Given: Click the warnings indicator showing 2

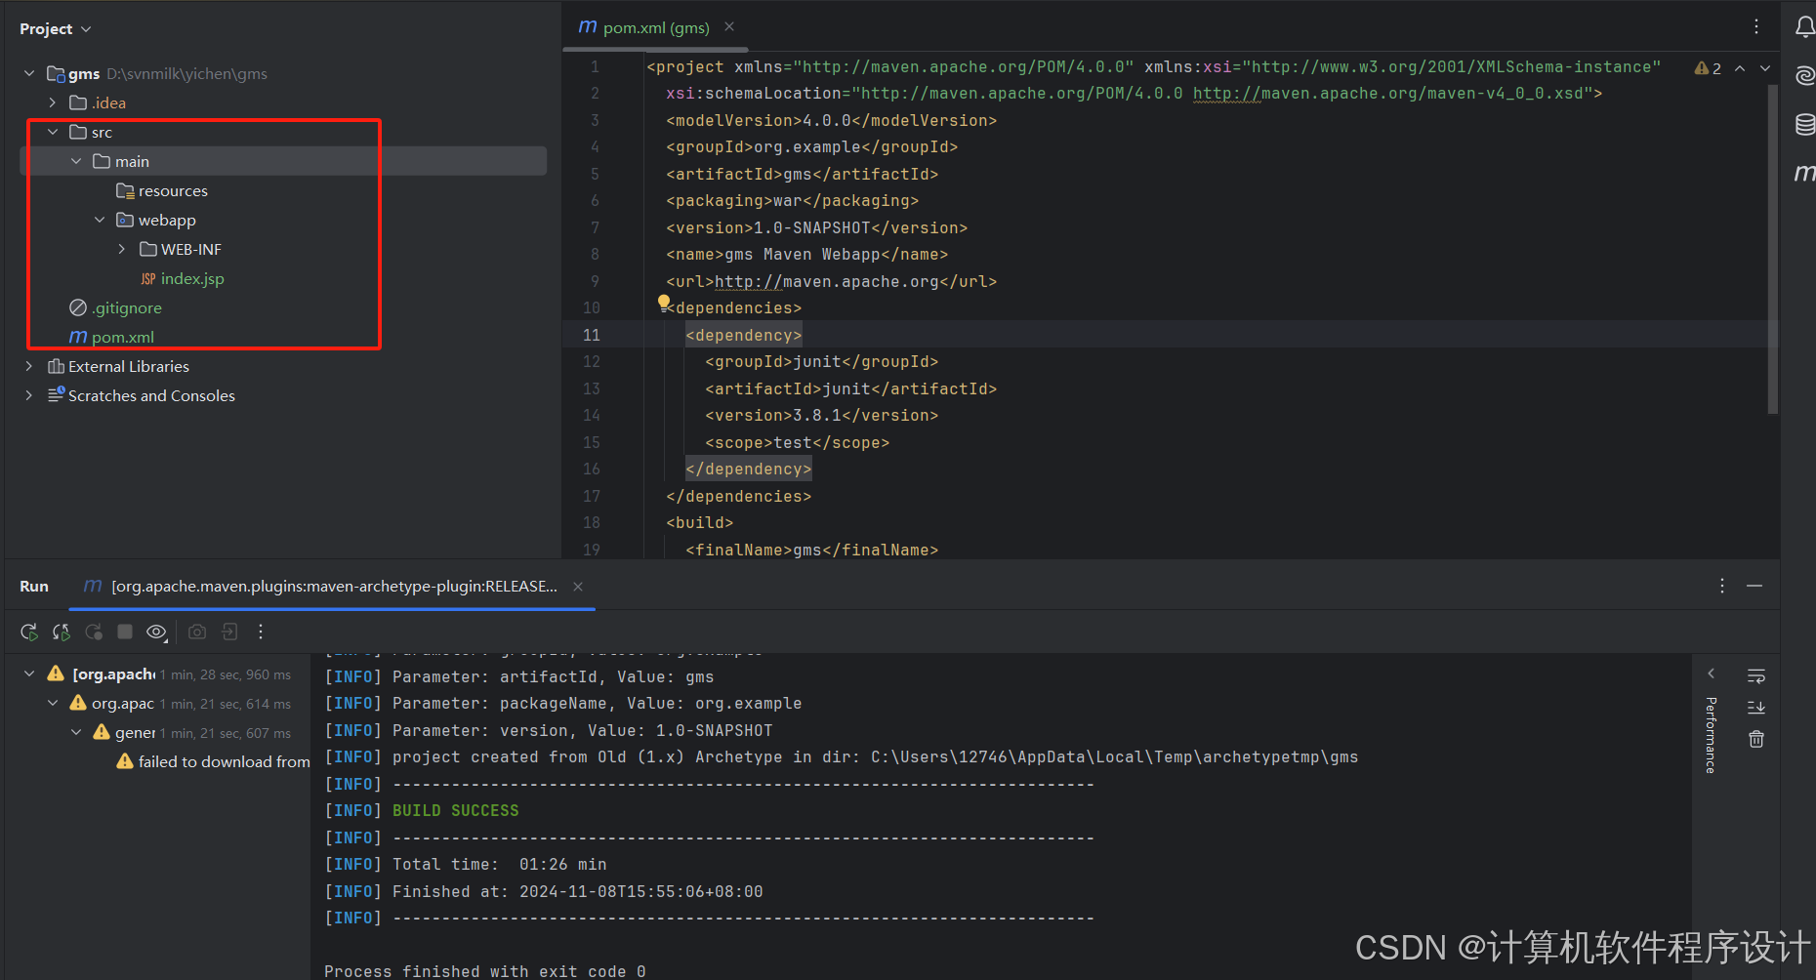Looking at the screenshot, I should coord(1708,68).
